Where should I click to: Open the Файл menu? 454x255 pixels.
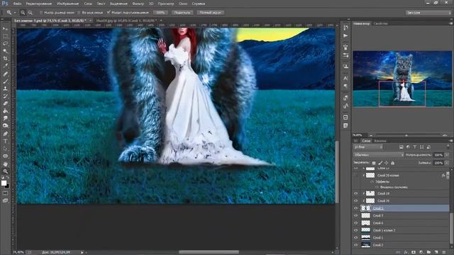[17, 4]
